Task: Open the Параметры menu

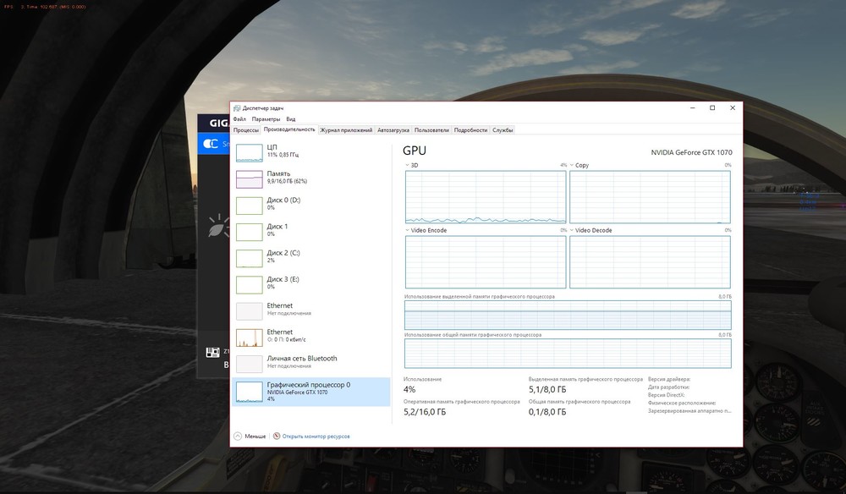Action: [x=266, y=119]
